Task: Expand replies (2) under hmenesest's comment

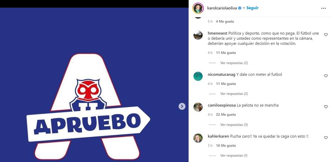Action: (x=234, y=63)
